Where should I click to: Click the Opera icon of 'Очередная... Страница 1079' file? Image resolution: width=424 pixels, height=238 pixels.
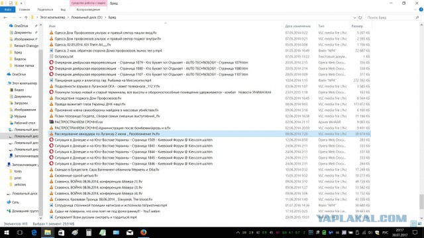tap(52, 62)
